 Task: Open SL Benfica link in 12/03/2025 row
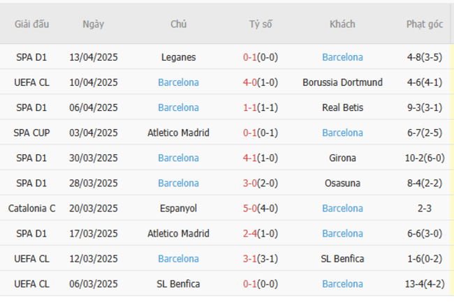pos(342,258)
